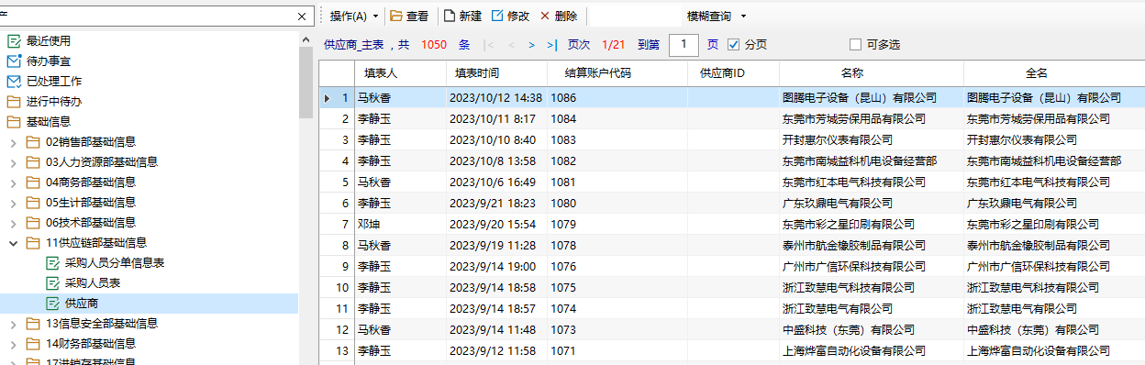Viewport: 1145px width, 365px height.
Task: Click the 11供应链部基础信息 folder icon
Action: pos(34,243)
